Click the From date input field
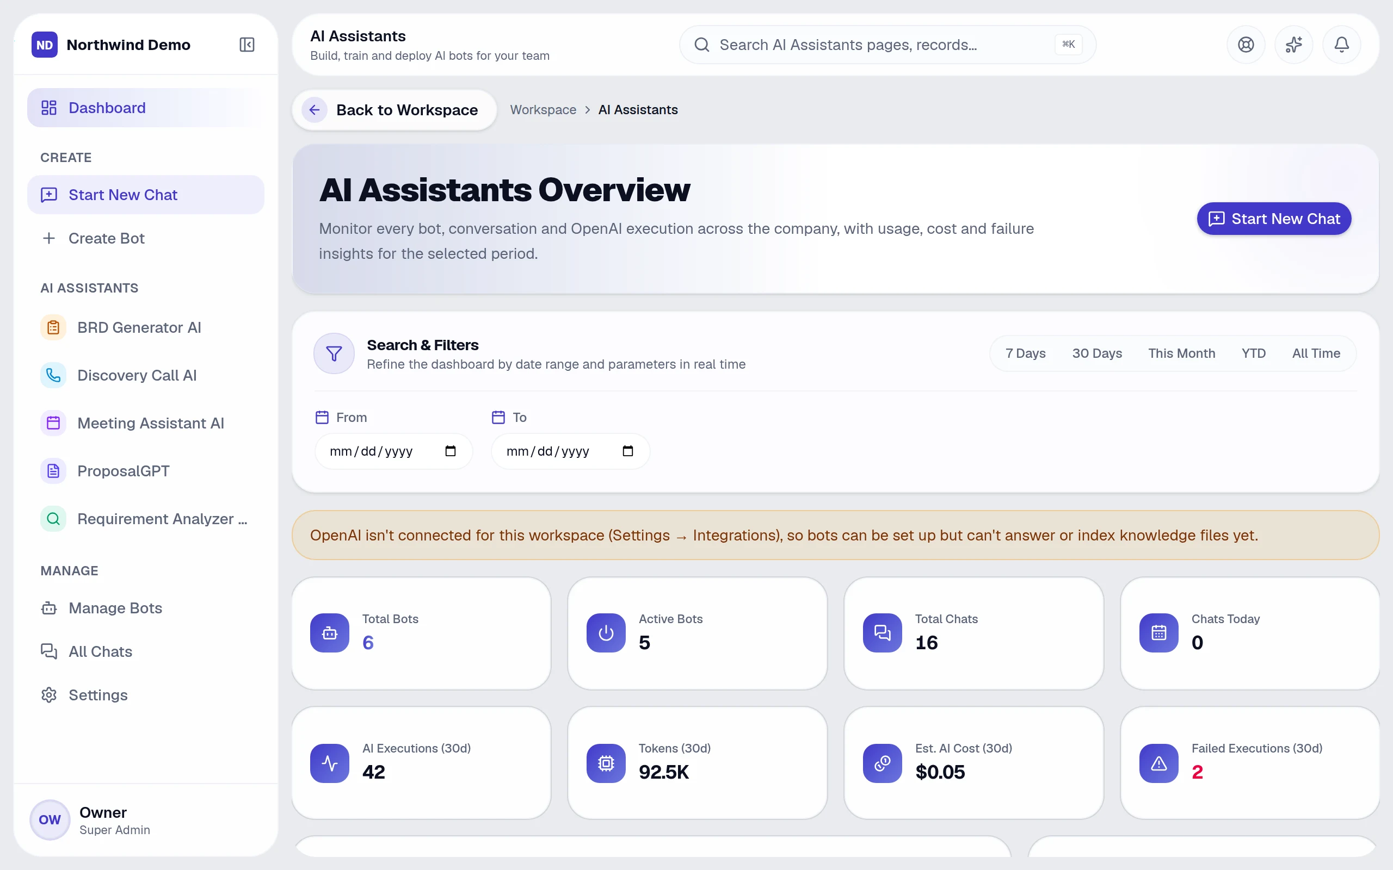This screenshot has width=1393, height=870. (394, 451)
